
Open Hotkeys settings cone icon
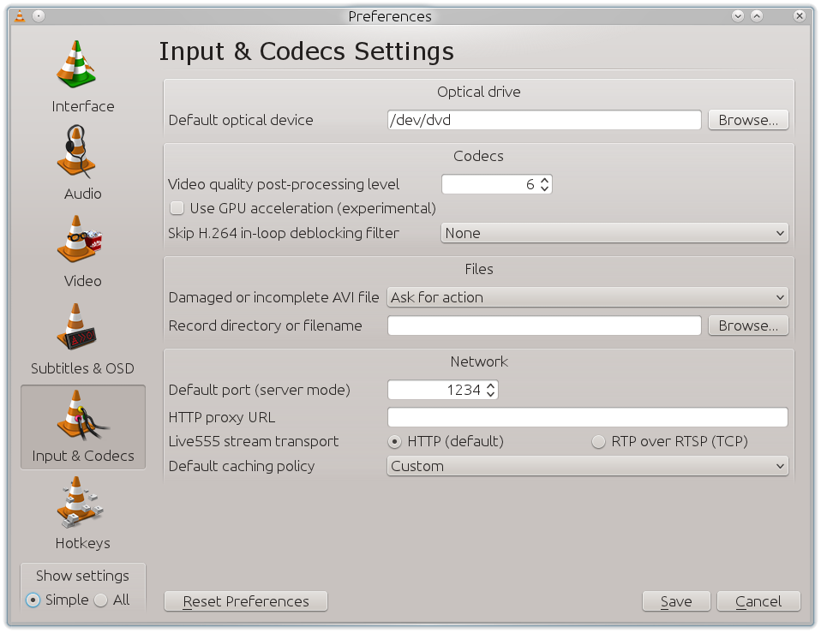(80, 502)
